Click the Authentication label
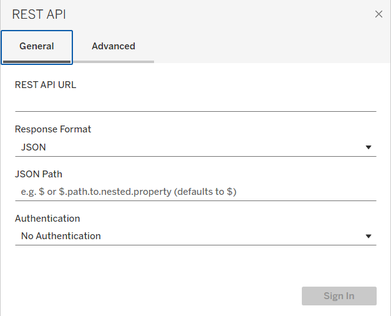The width and height of the screenshot is (391, 316). [x=47, y=219]
